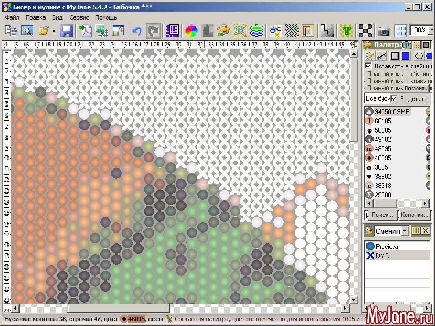Click the 'Поиск...' button
435x326 pixels.
pos(382,215)
